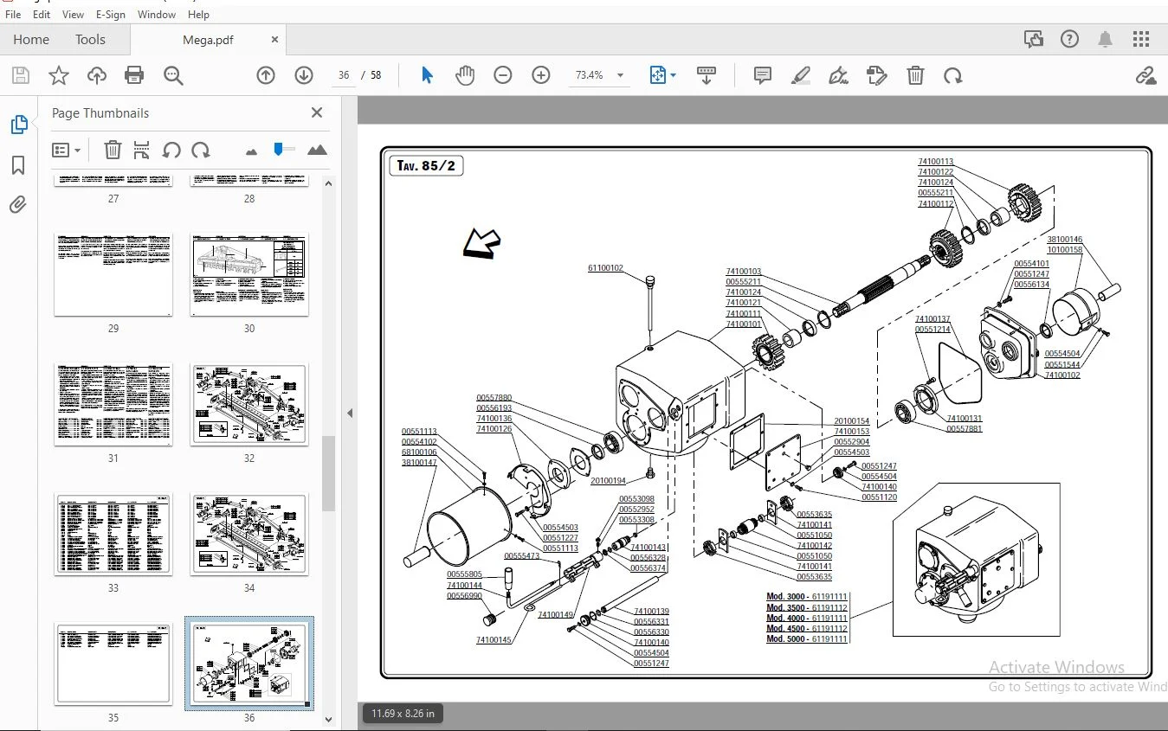This screenshot has height=731, width=1168.
Task: Activate the hand pan tool
Action: [465, 75]
